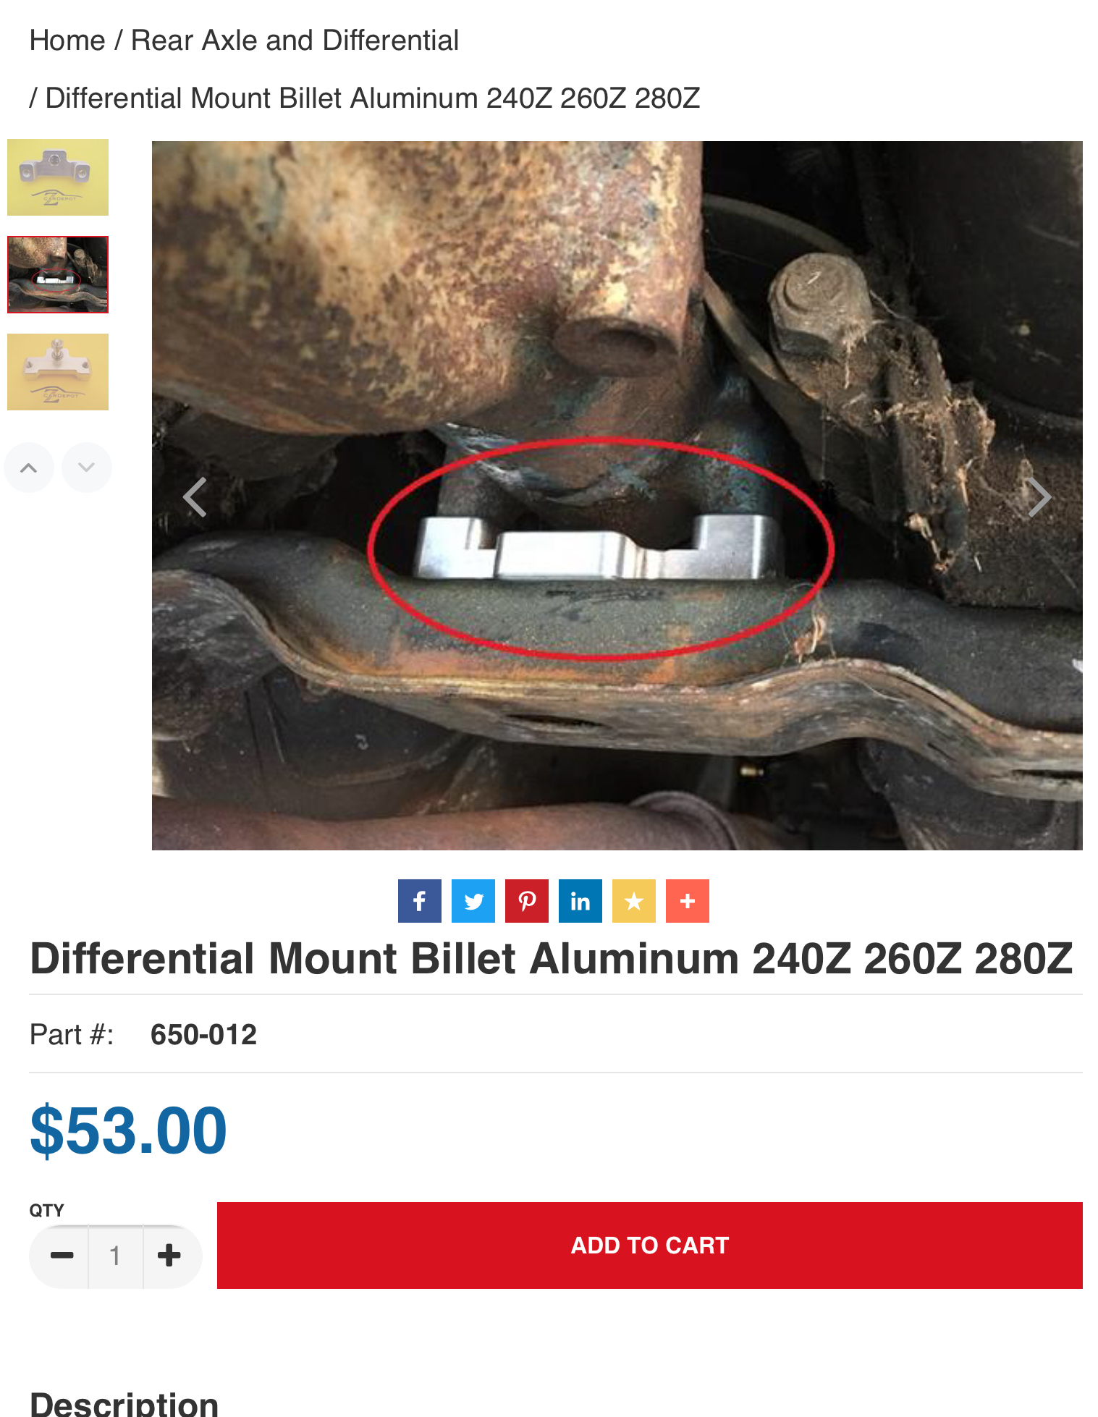Click the quantity input field
The height and width of the screenshot is (1417, 1098).
click(116, 1256)
